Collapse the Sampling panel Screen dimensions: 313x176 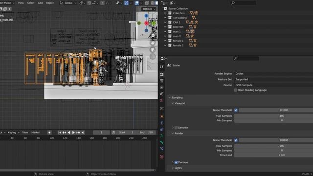(170, 98)
